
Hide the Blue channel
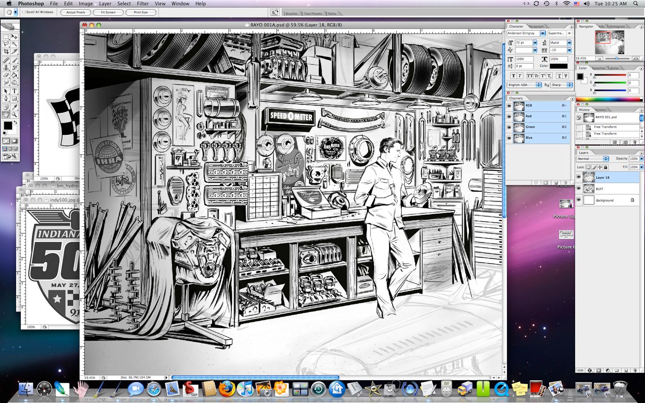509,138
